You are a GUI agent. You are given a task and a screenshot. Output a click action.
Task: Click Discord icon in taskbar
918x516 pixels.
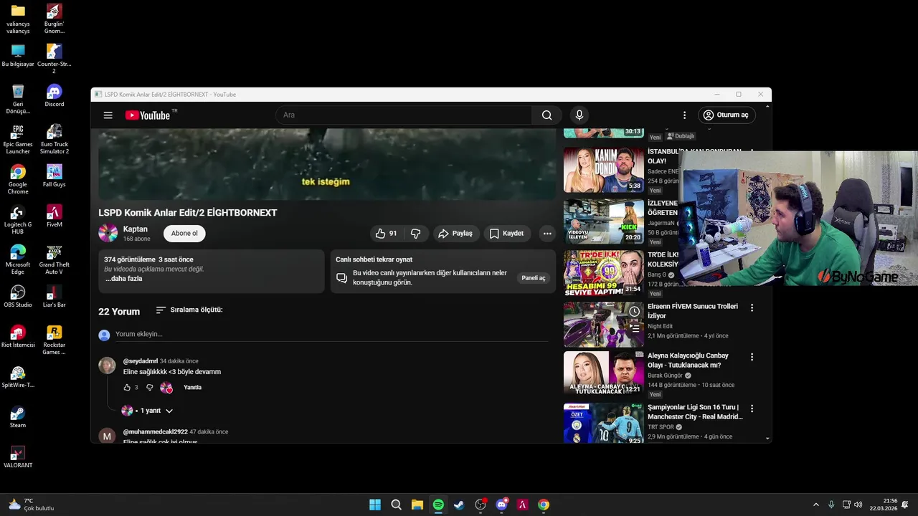(x=502, y=505)
